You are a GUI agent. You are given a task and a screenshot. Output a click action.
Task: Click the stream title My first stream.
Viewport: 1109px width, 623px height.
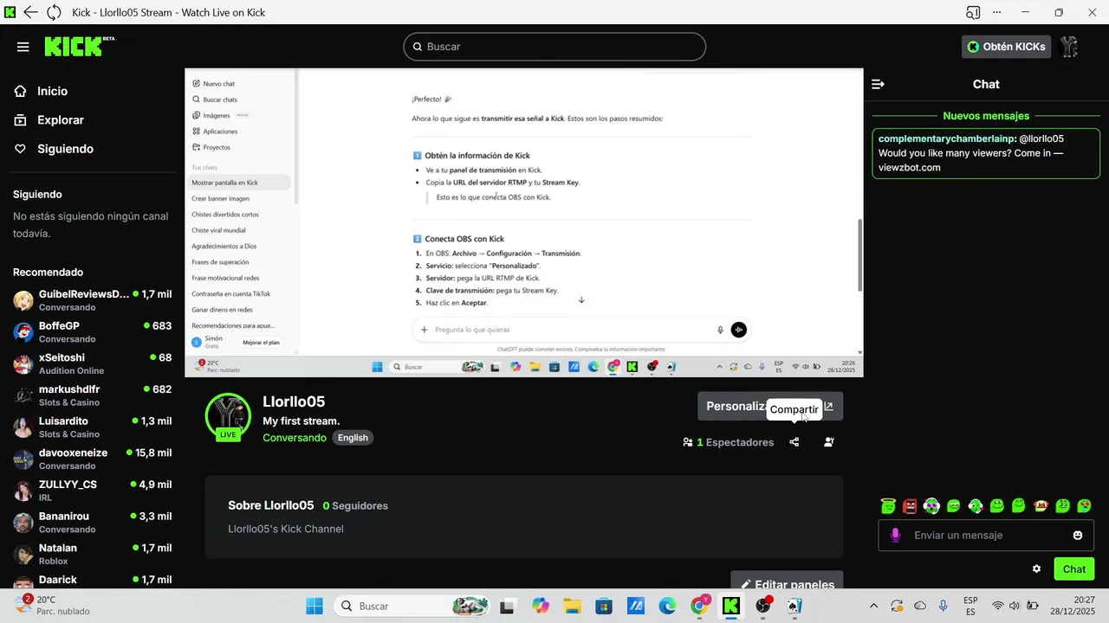[302, 421]
